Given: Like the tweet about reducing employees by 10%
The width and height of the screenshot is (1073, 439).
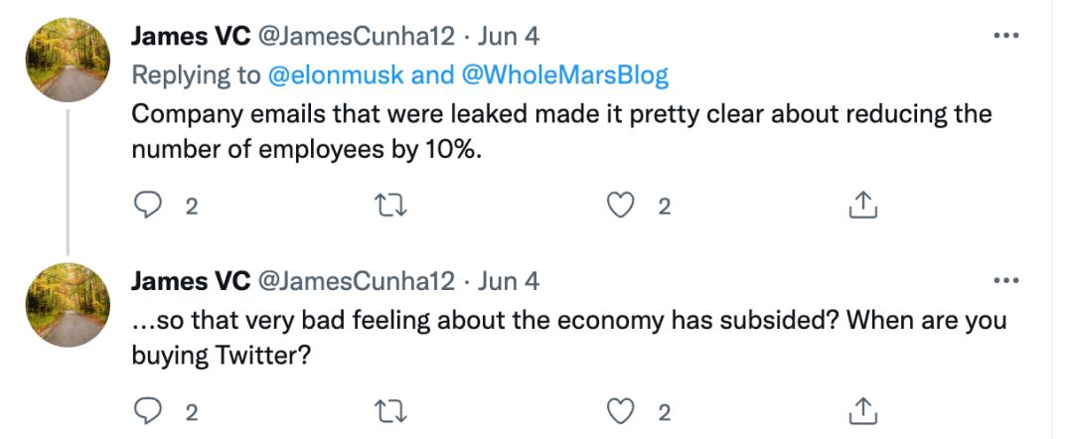Looking at the screenshot, I should pyautogui.click(x=621, y=206).
